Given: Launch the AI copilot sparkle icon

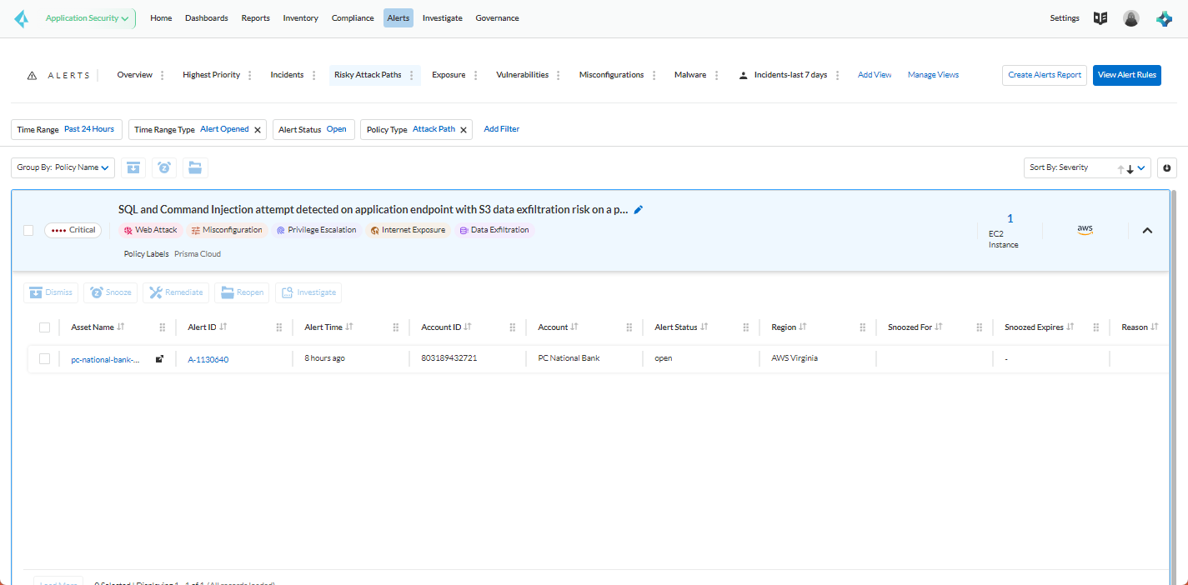Looking at the screenshot, I should 1164,18.
